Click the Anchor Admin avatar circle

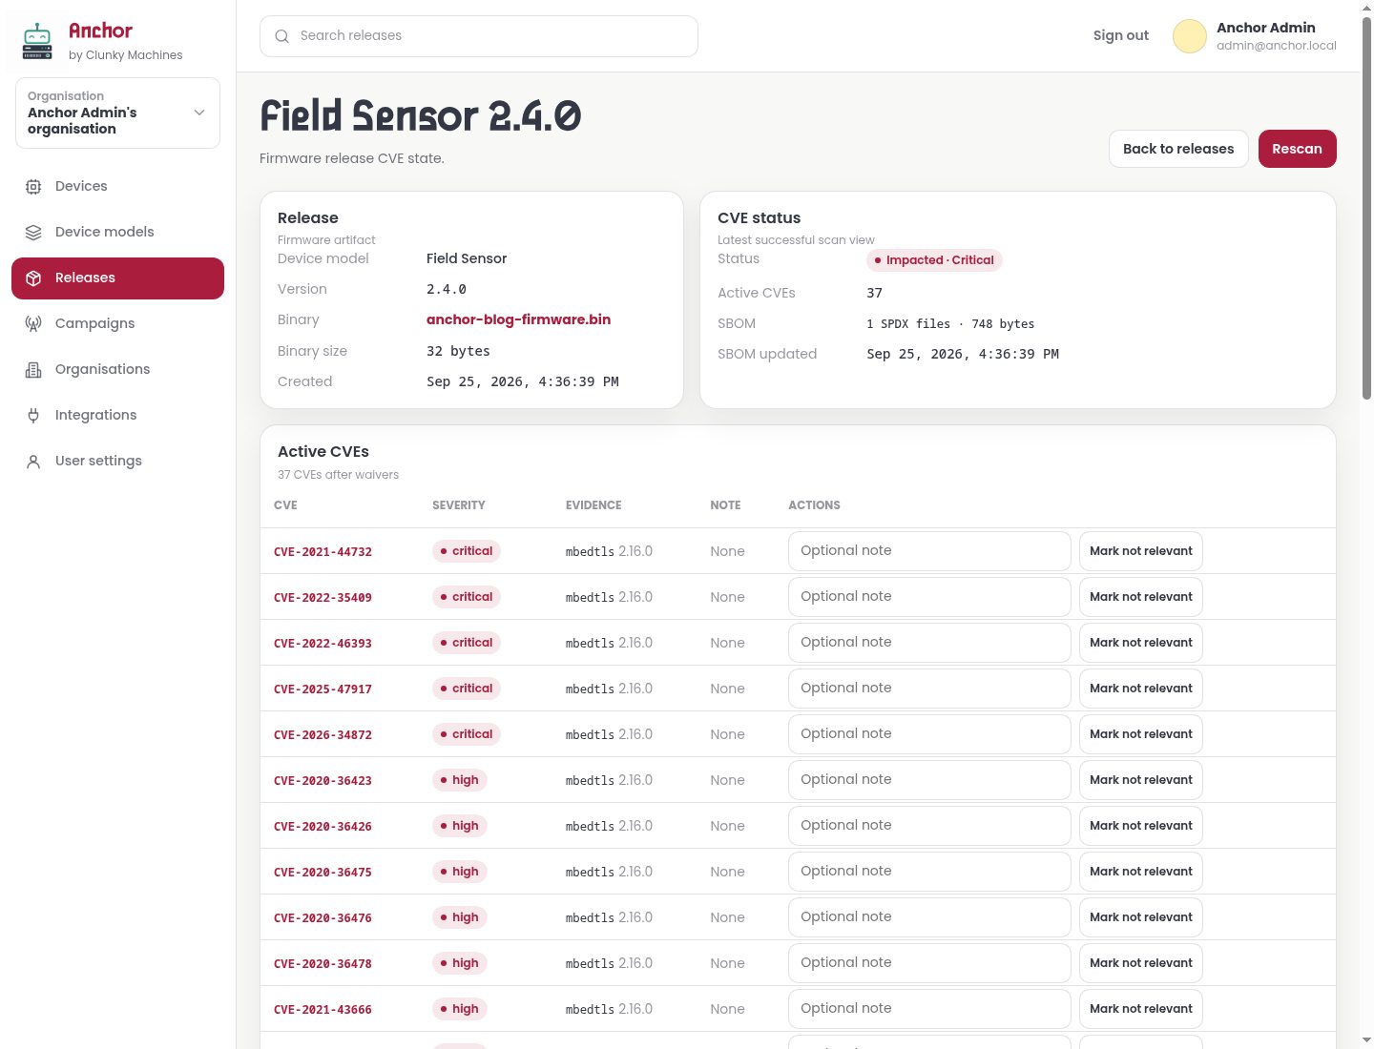(1189, 36)
